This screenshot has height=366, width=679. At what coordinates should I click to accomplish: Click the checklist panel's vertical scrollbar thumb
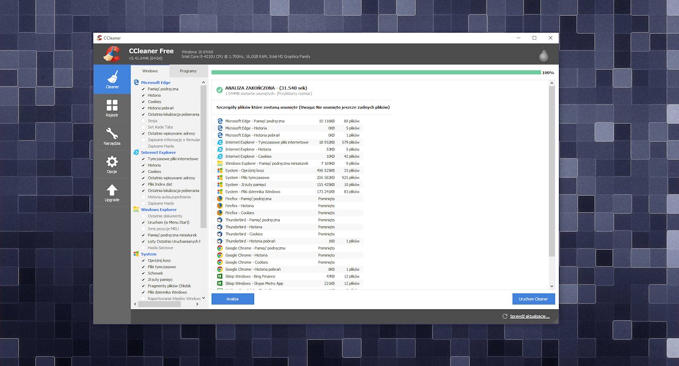[204, 157]
